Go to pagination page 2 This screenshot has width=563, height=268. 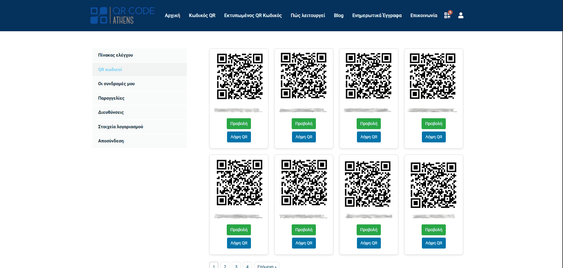point(225,266)
